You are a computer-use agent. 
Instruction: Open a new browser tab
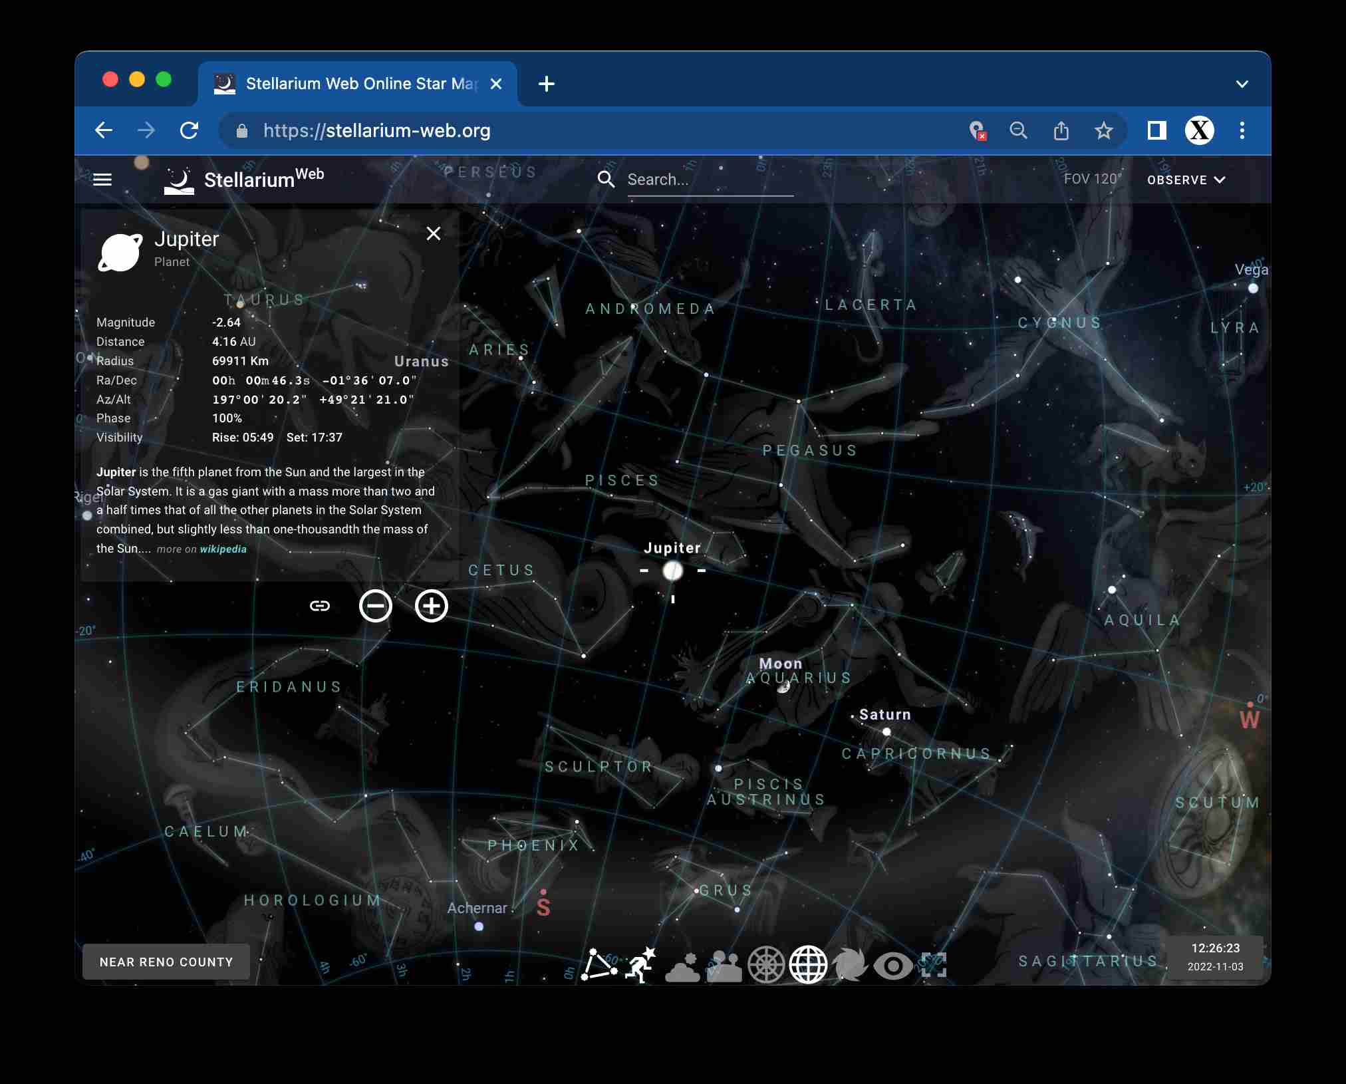click(547, 84)
